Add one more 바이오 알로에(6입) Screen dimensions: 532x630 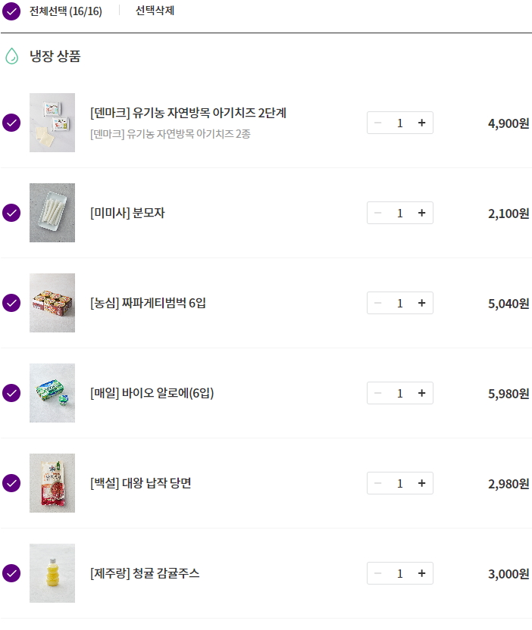pyautogui.click(x=421, y=393)
